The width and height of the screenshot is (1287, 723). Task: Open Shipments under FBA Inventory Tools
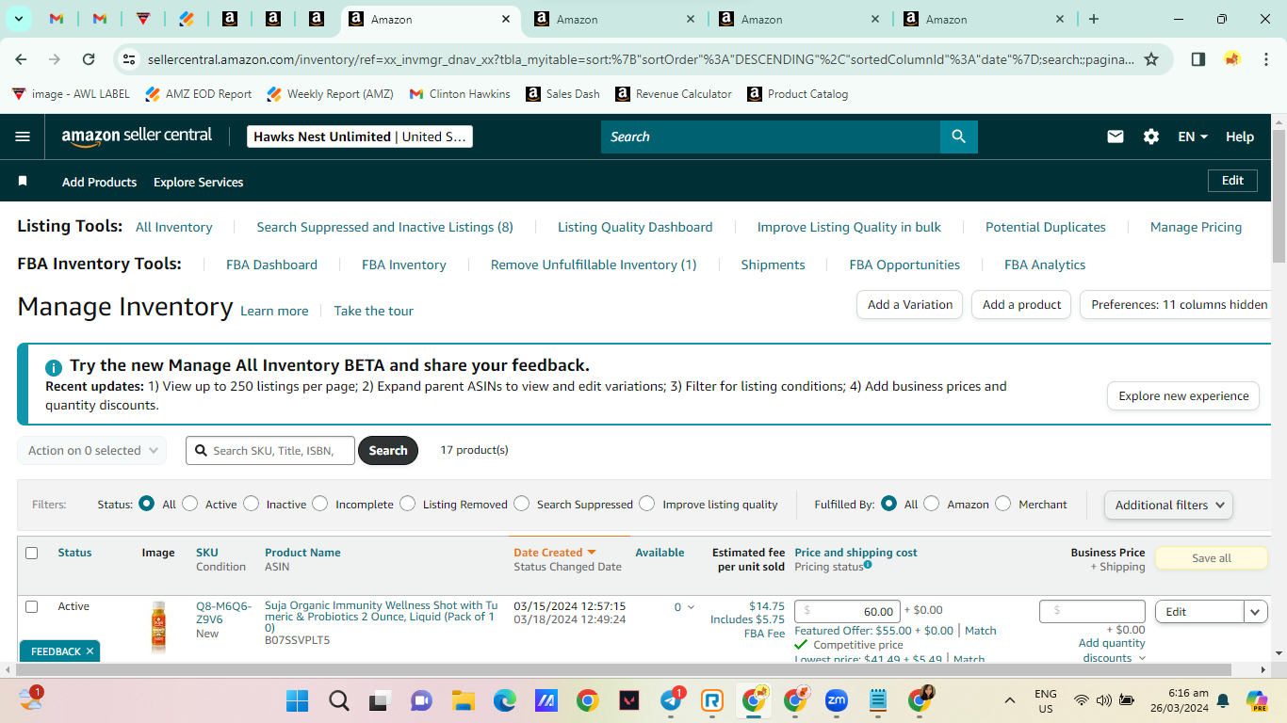[x=773, y=265]
